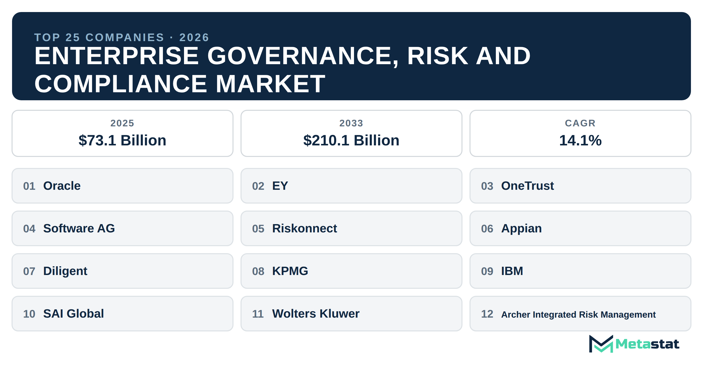
Task: Click the Metastat logo
Action: (x=634, y=344)
